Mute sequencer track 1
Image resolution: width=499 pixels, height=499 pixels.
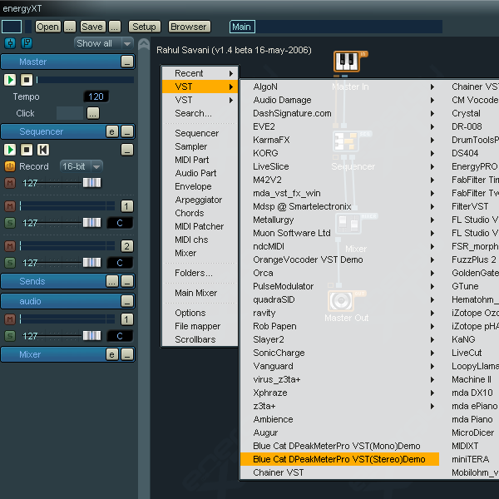point(10,206)
